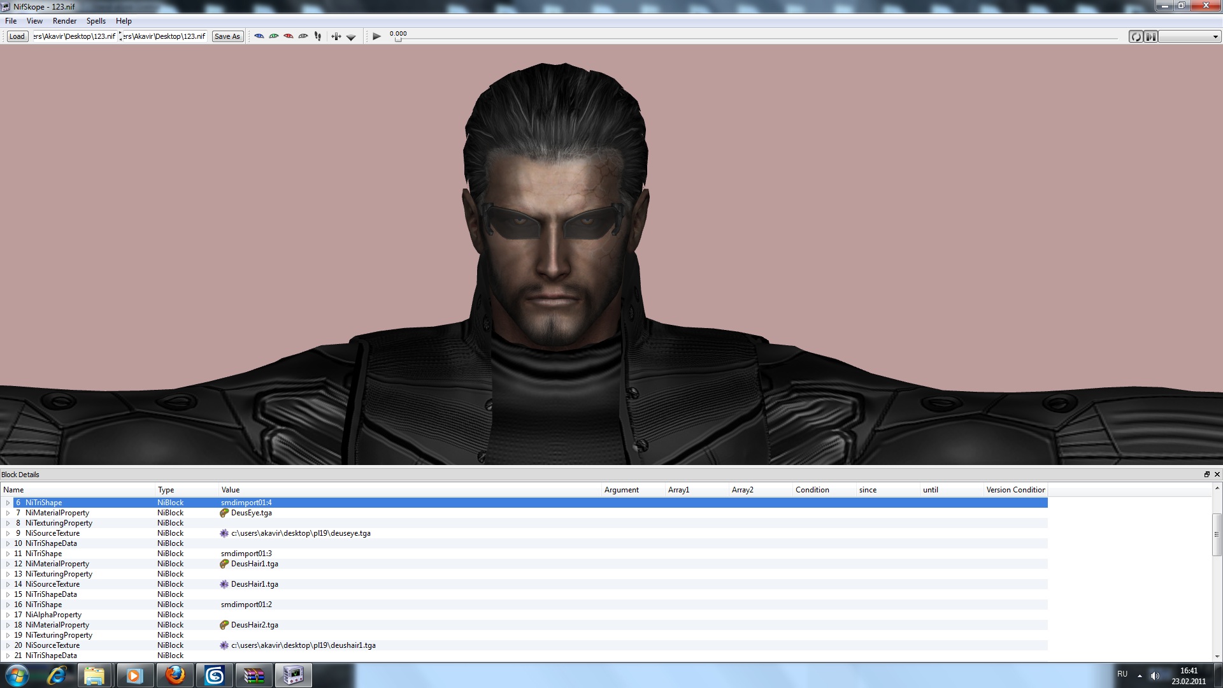Switch to Front view green eye icon
The image size is (1223, 688).
pyautogui.click(x=274, y=36)
